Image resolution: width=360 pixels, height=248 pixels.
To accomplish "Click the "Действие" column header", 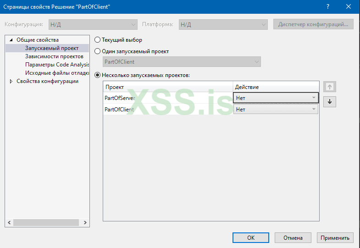I will pyautogui.click(x=276, y=87).
